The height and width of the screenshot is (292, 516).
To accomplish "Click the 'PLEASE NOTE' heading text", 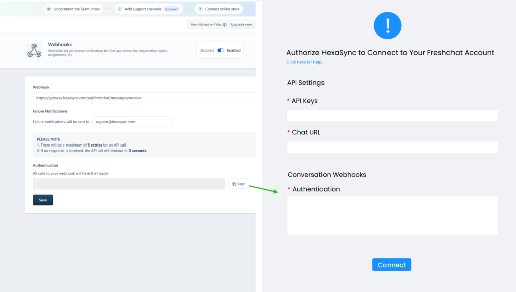I will click(48, 139).
